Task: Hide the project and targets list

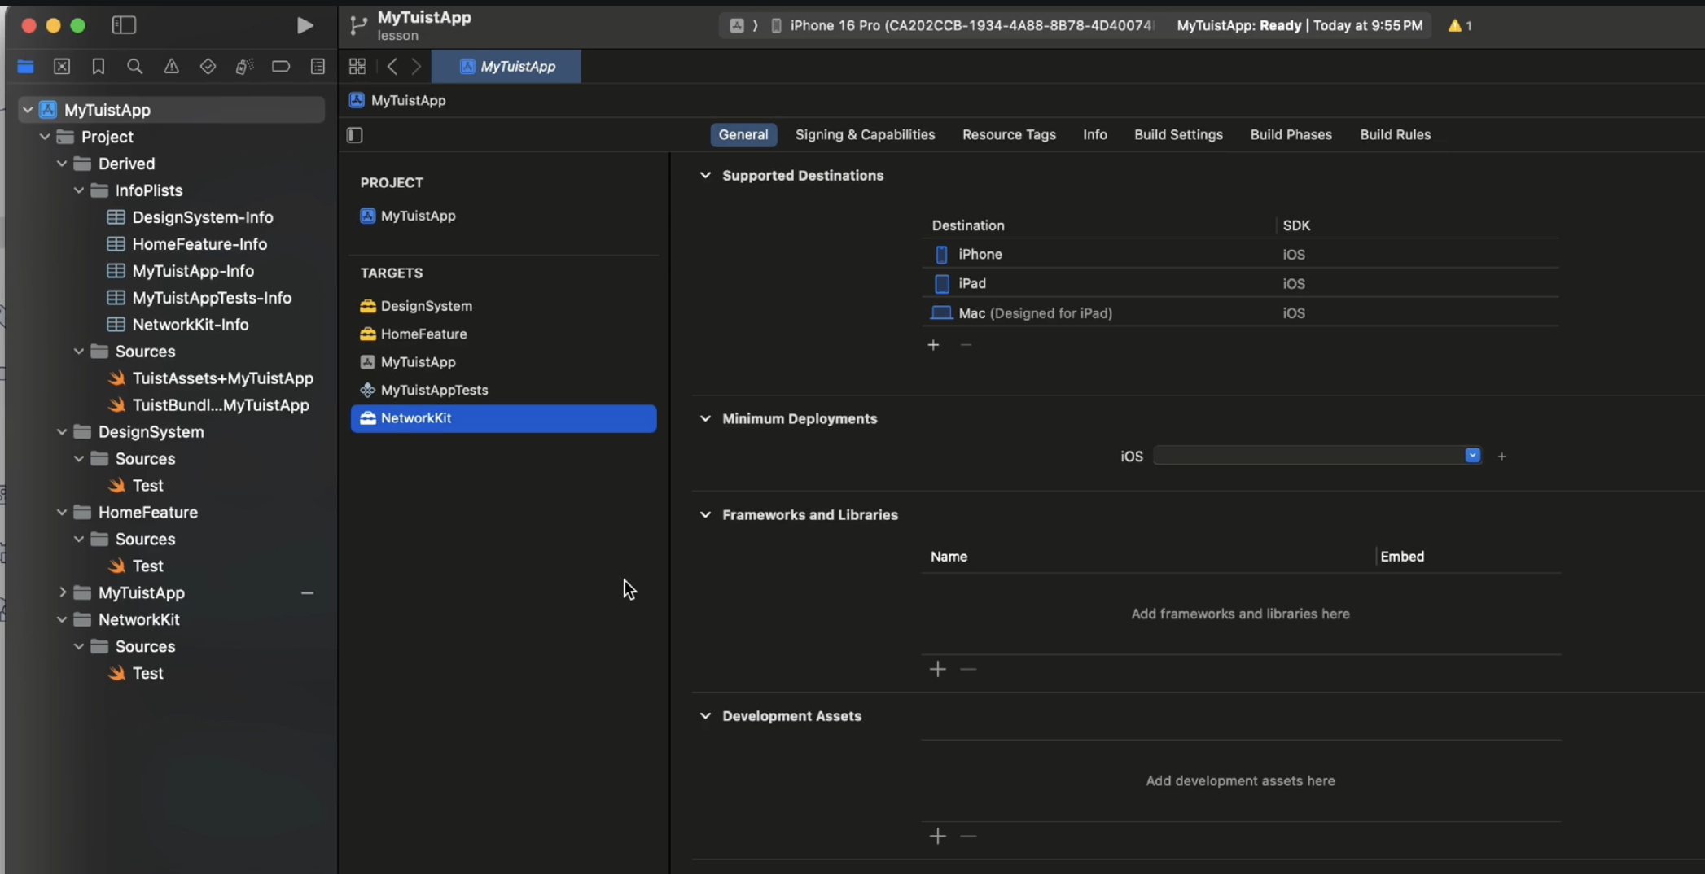Action: (355, 135)
